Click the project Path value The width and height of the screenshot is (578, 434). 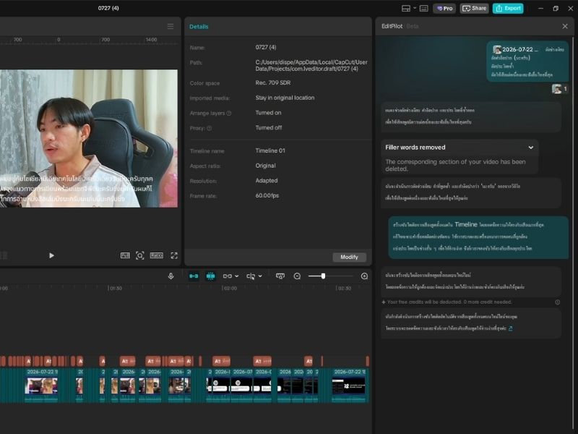(x=311, y=65)
